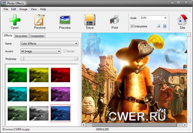Click the Print printer icon
The height and width of the screenshot is (133, 193).
click(x=114, y=19)
